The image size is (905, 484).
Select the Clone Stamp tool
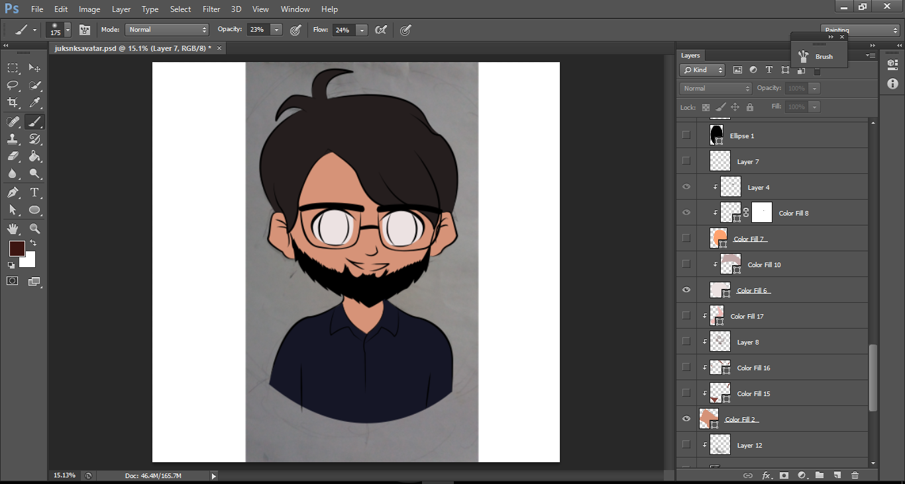pyautogui.click(x=13, y=139)
